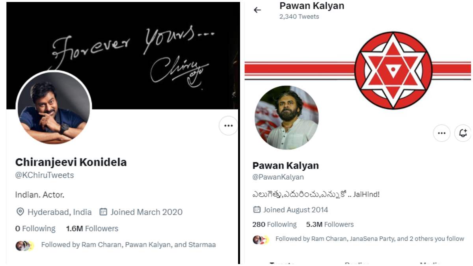Open followed by Ram Charan, Pawan Kalyan, Starmaa

click(128, 245)
